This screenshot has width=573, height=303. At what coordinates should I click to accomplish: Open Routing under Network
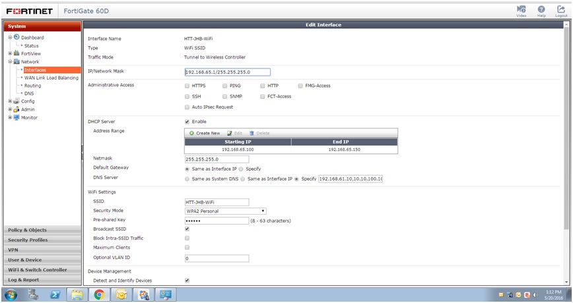32,86
